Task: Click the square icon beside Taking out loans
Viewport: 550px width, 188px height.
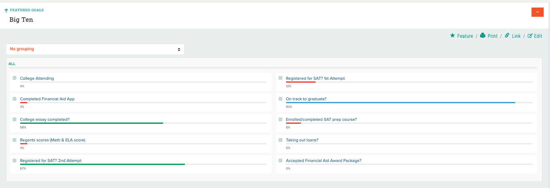Action: [281, 140]
